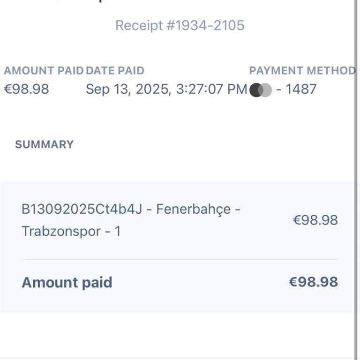The width and height of the screenshot is (360, 360).
Task: Click the PAYMENT METHOD header label
Action: click(302, 71)
